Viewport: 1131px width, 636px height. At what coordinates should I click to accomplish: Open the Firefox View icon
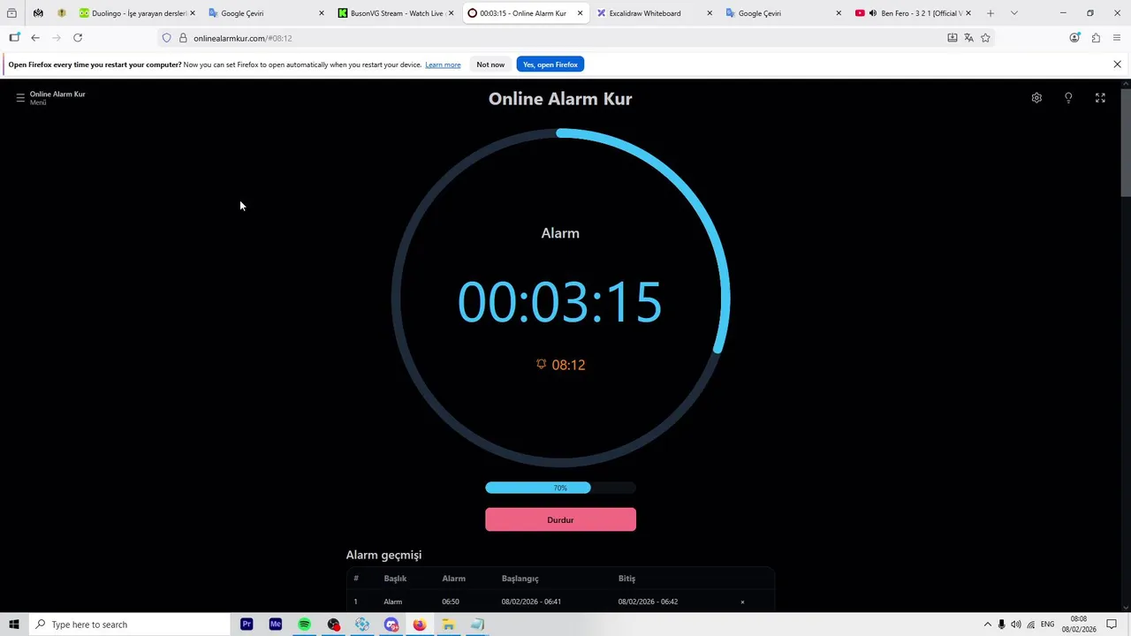point(11,13)
